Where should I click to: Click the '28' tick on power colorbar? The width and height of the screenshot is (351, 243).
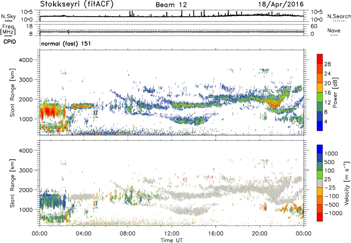[327, 64]
